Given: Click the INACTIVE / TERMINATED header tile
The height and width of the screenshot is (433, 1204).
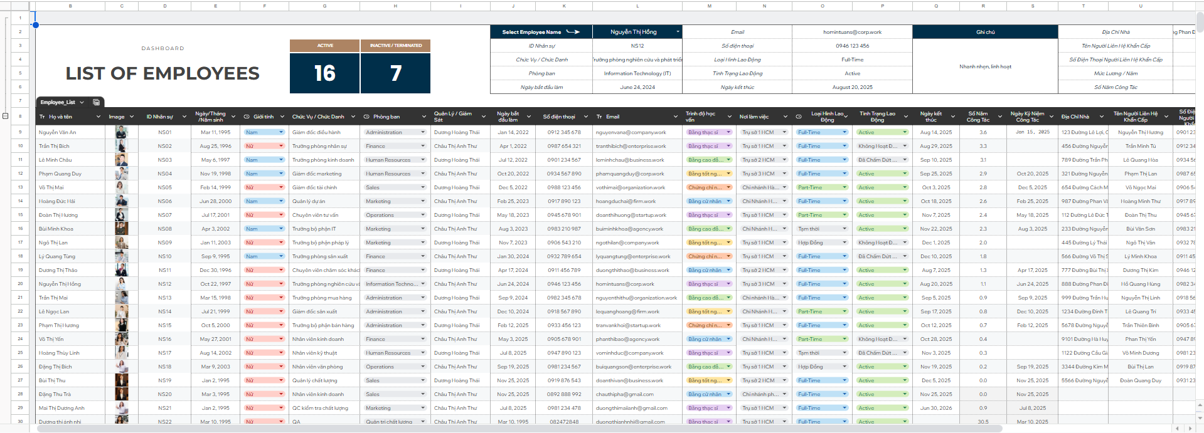Looking at the screenshot, I should click(x=395, y=46).
